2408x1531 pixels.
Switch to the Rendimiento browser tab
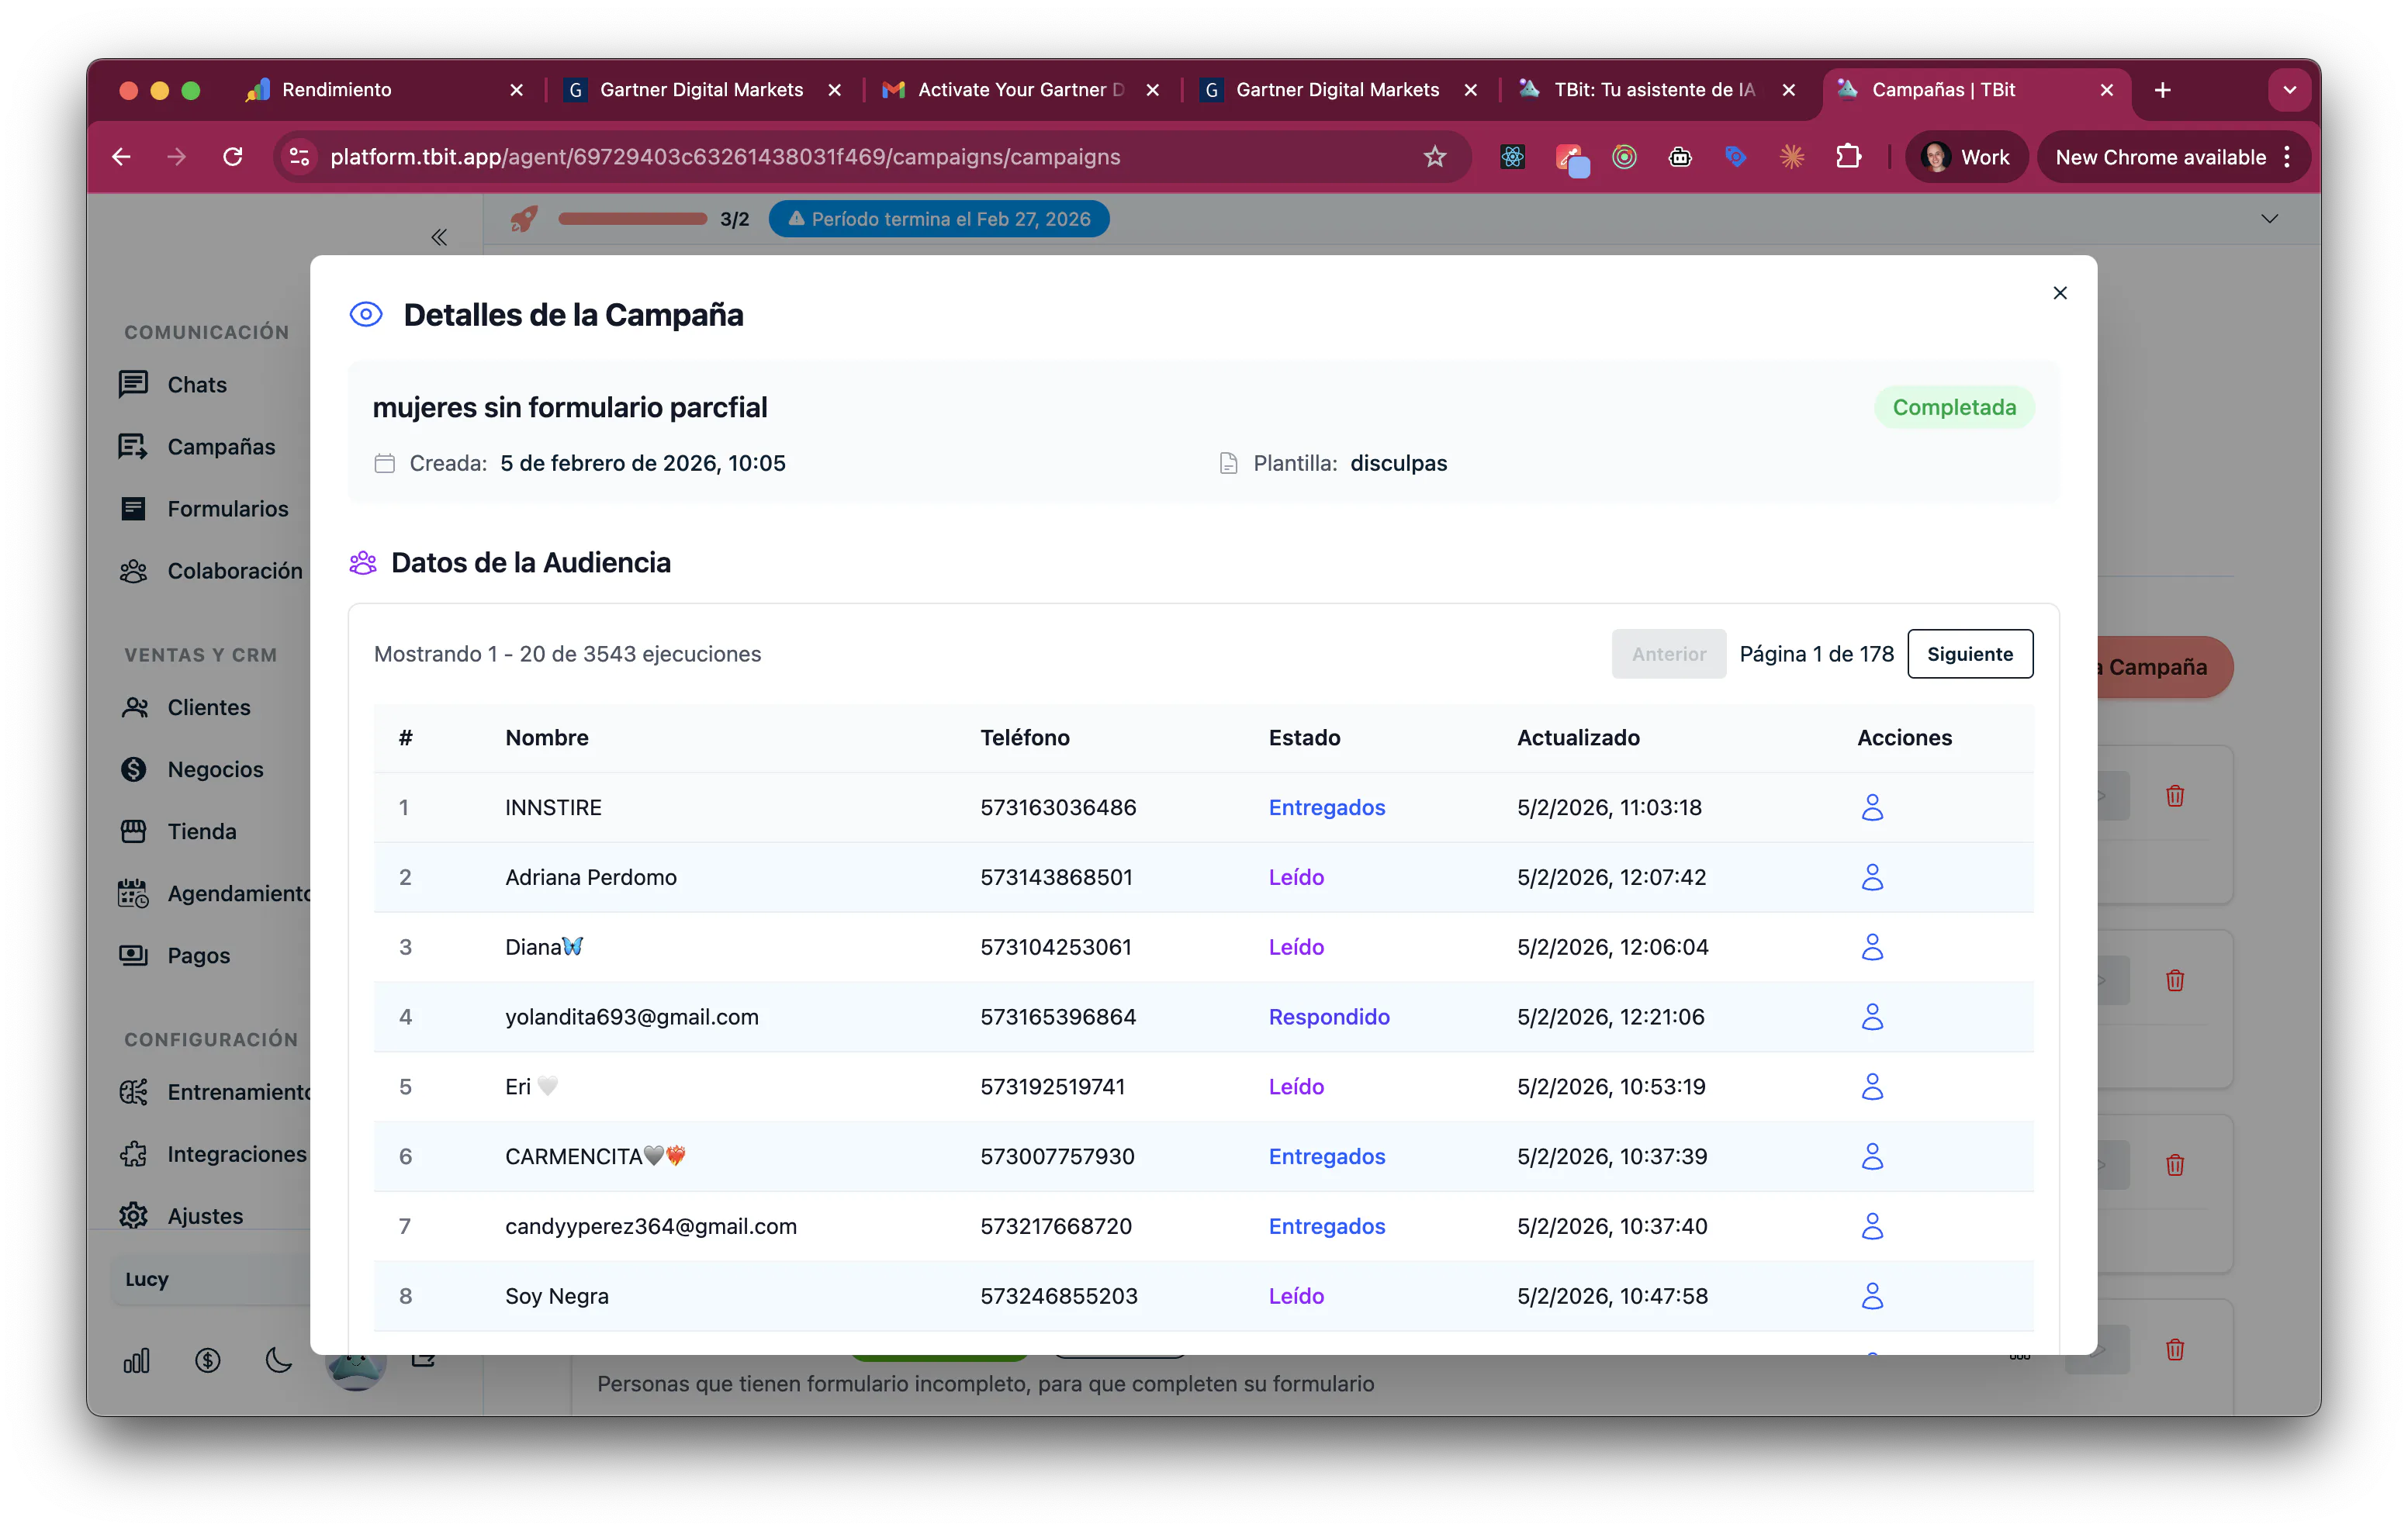point(385,90)
